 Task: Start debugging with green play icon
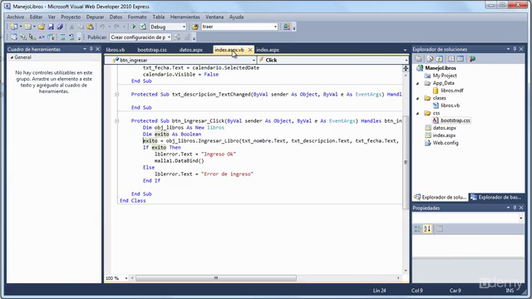click(x=134, y=27)
